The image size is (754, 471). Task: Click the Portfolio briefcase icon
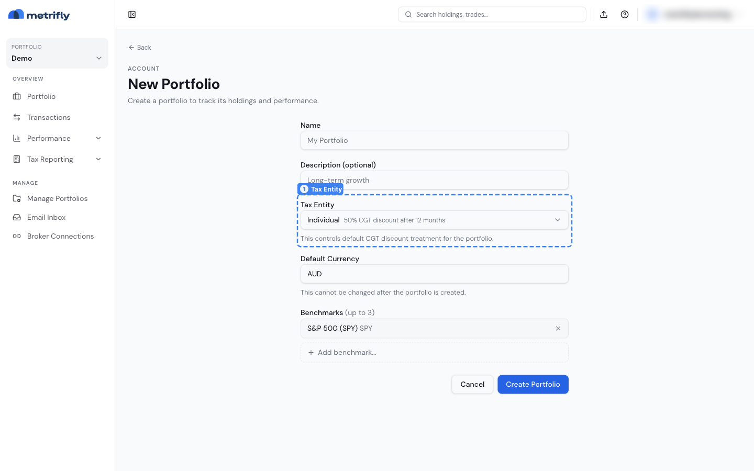click(17, 96)
